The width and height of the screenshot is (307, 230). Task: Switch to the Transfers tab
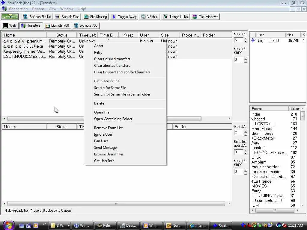tap(31, 25)
